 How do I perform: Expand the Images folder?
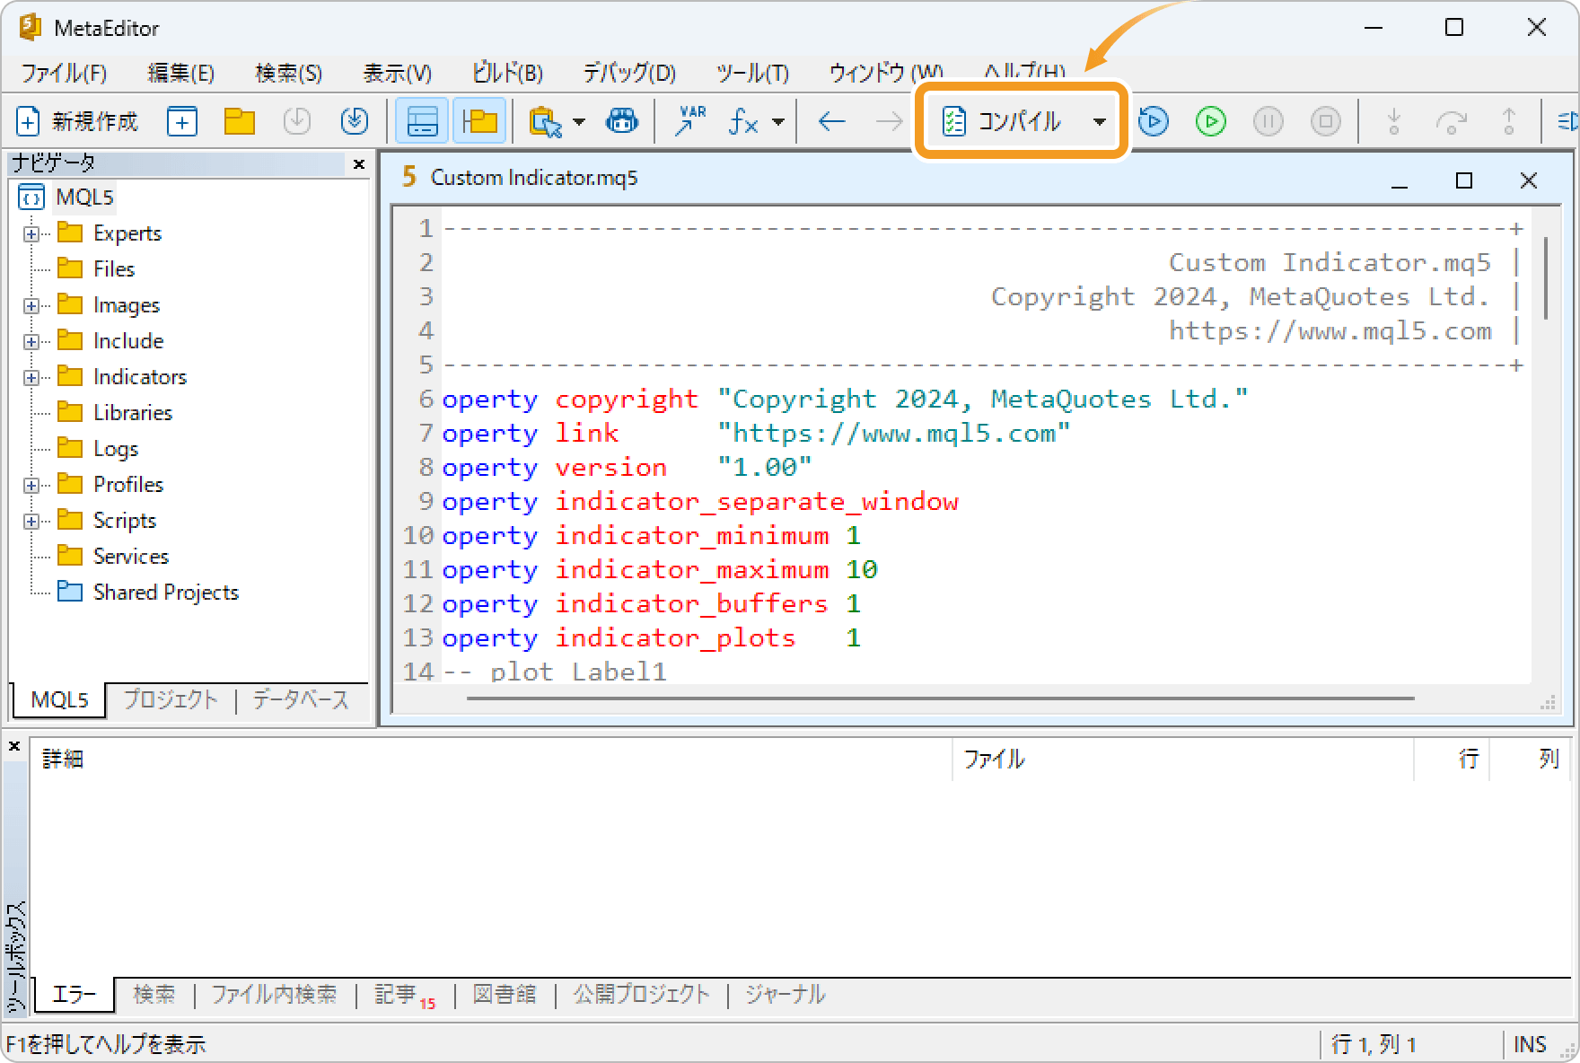point(31,305)
